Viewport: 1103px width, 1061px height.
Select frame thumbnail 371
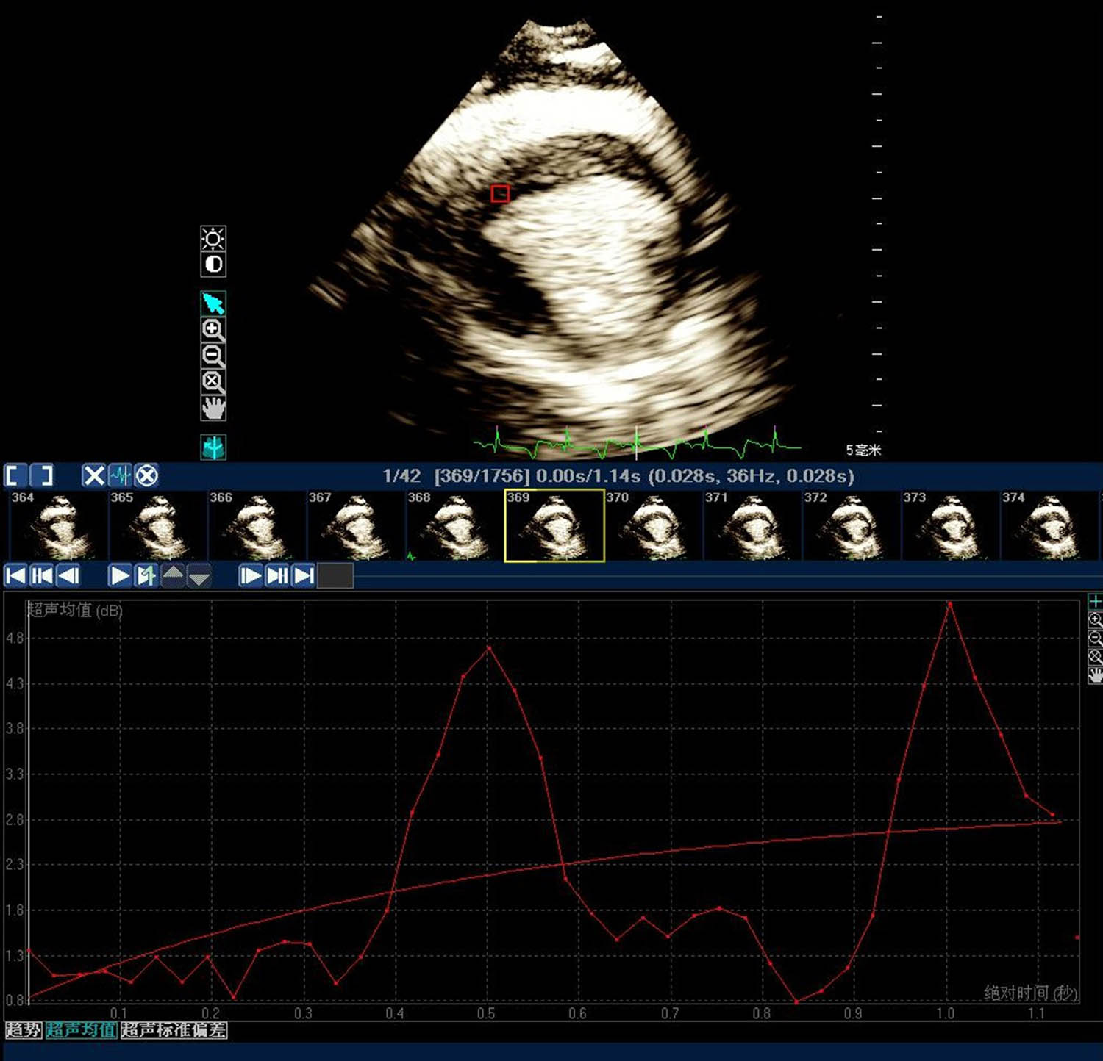[x=752, y=525]
